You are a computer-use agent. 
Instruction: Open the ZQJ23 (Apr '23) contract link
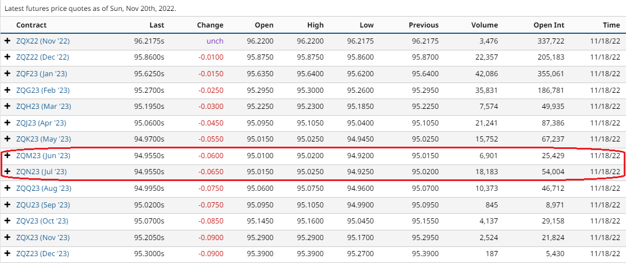click(43, 123)
